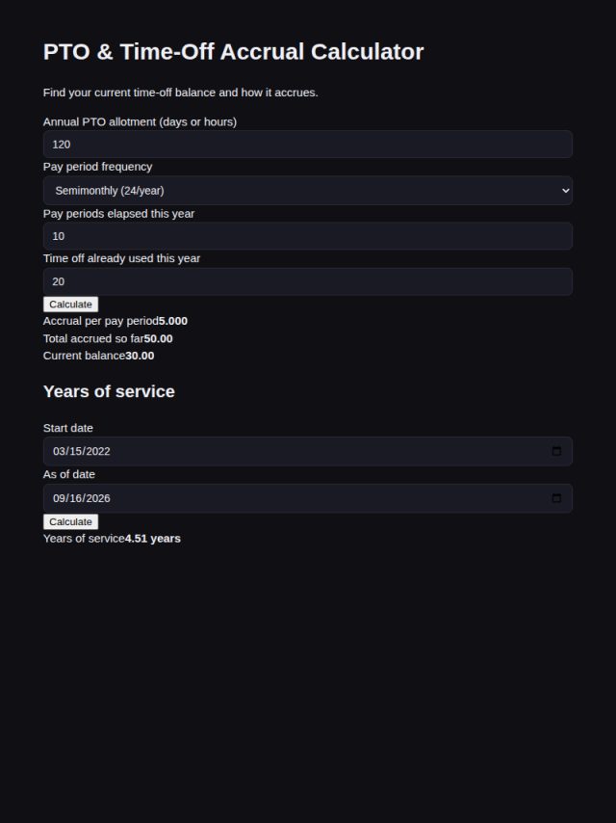
Task: Select the month segment of Start date
Action: click(58, 451)
